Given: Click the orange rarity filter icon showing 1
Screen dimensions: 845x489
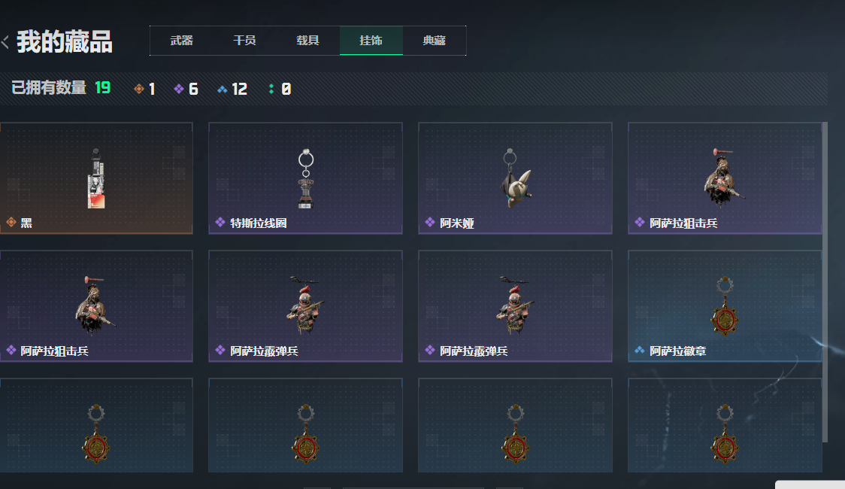Looking at the screenshot, I should coord(139,89).
